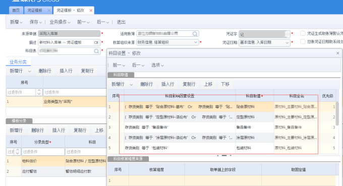343x186 pixels.
Task: Click 退出 in the main toolbar
Action: click(121, 22)
